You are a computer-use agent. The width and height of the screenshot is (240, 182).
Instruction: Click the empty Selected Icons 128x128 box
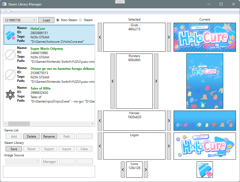click(x=134, y=170)
